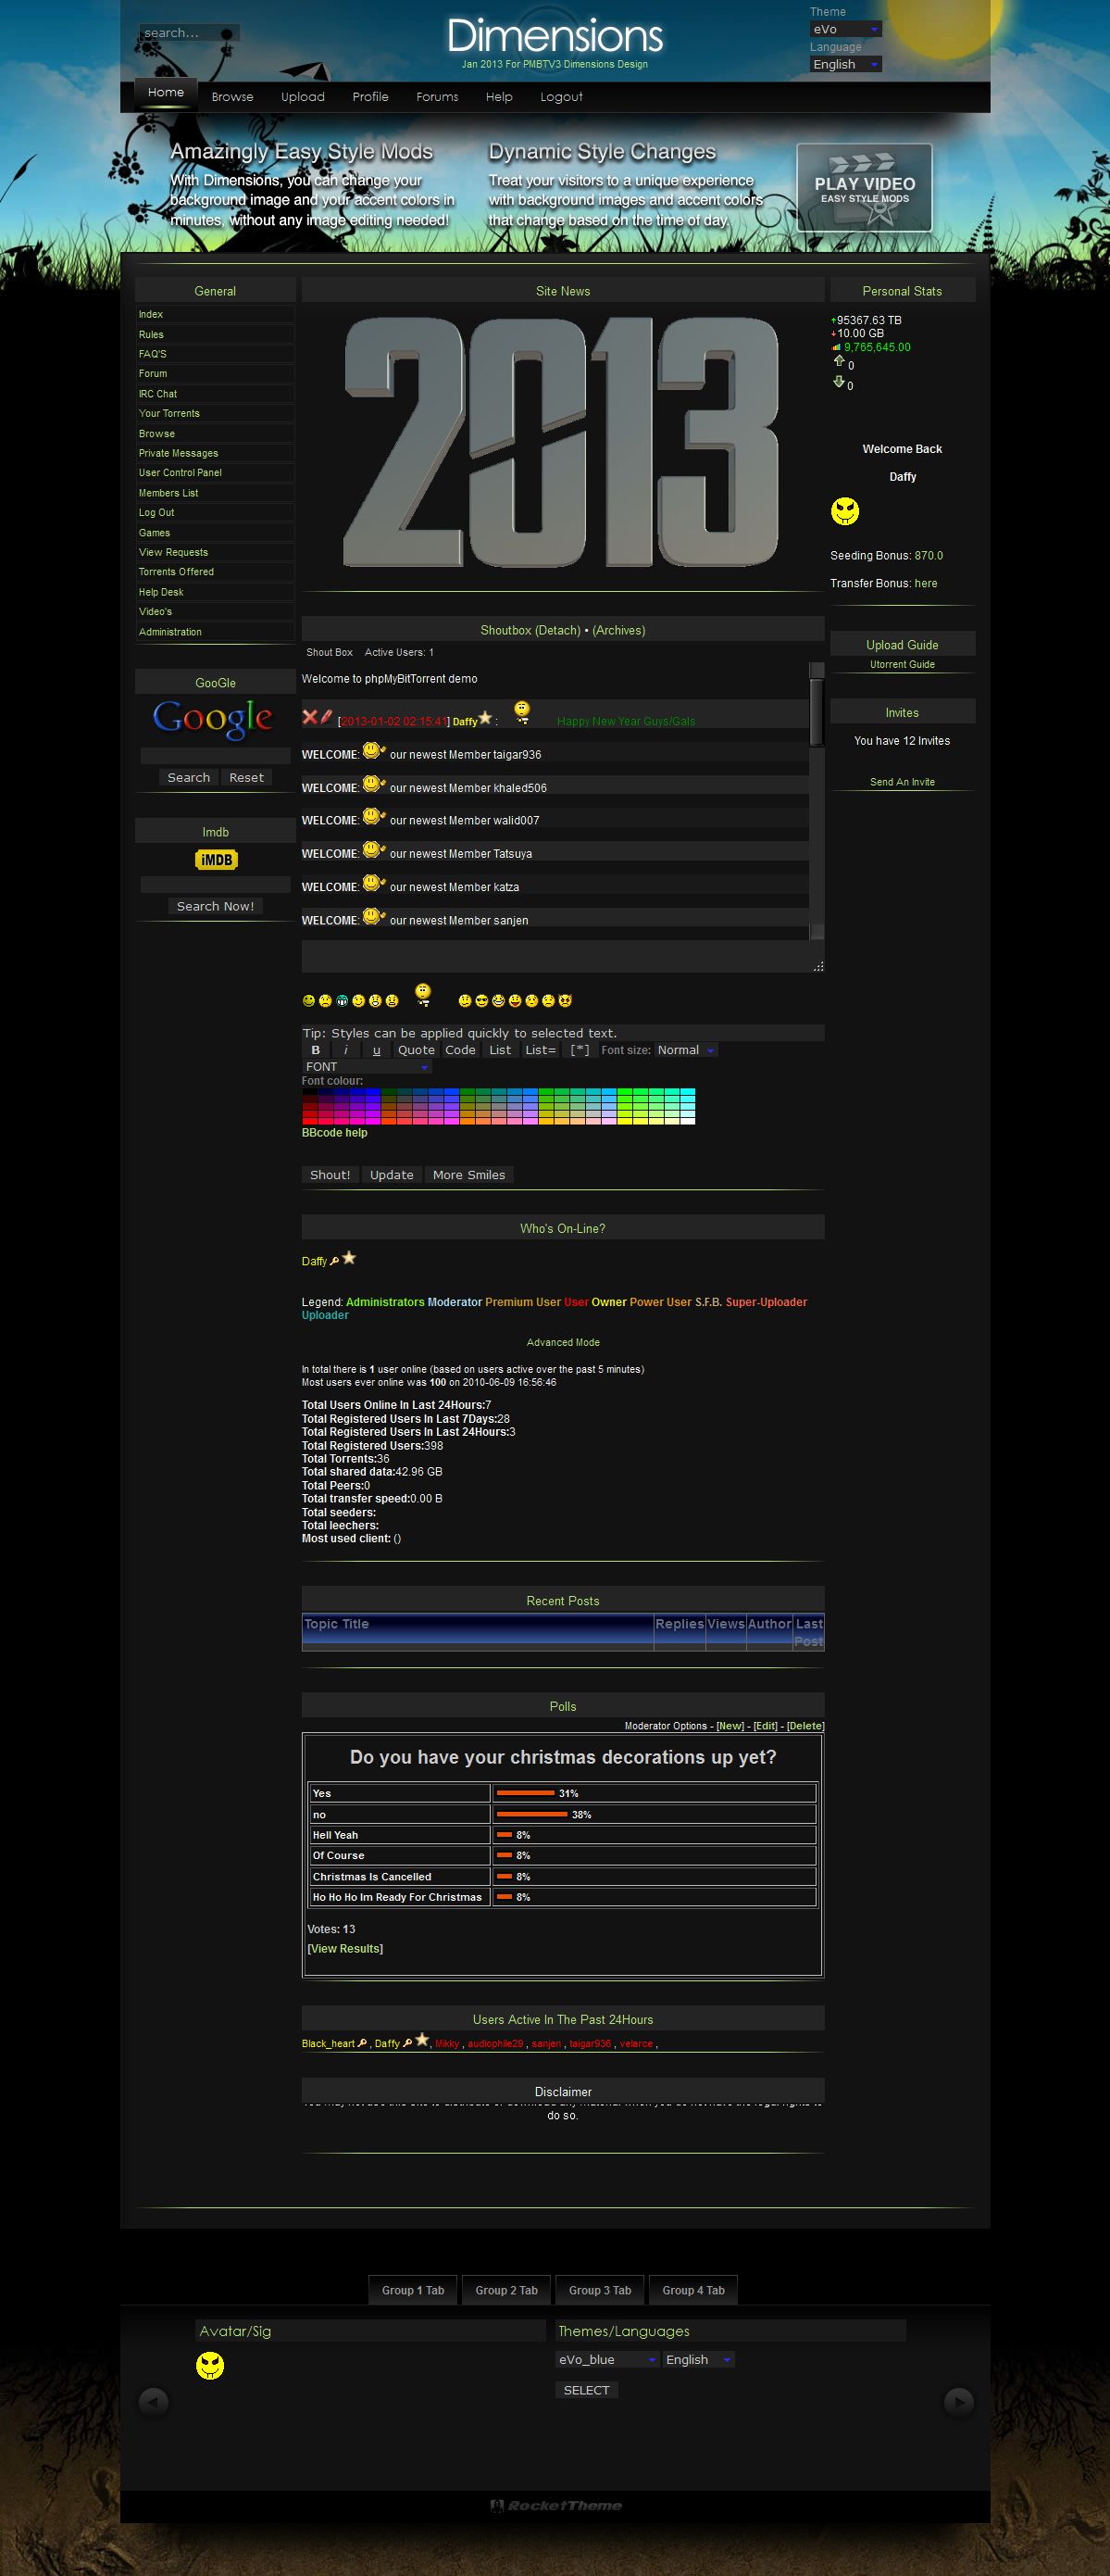Open the Theme dropdown showing eVo
This screenshot has width=1110, height=2576.
[x=845, y=29]
